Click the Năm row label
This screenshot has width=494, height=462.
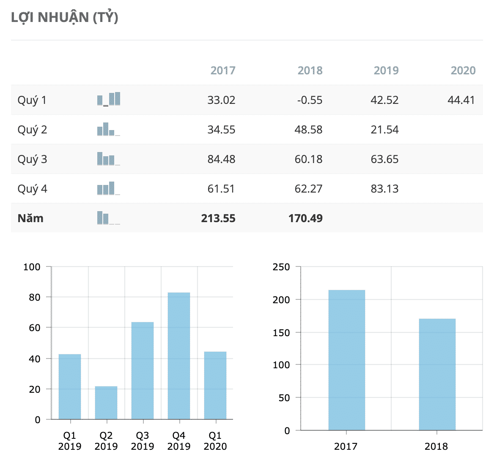tap(30, 218)
